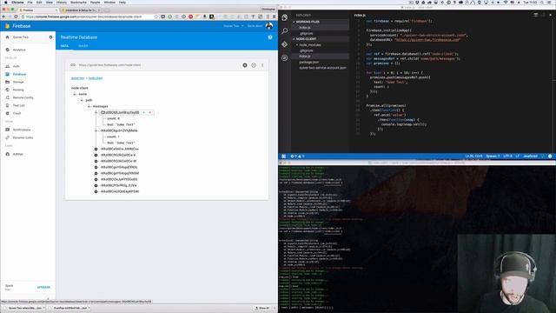Image resolution: width=556 pixels, height=313 pixels.
Task: Add child to the highlighted message node
Action: pos(144,112)
